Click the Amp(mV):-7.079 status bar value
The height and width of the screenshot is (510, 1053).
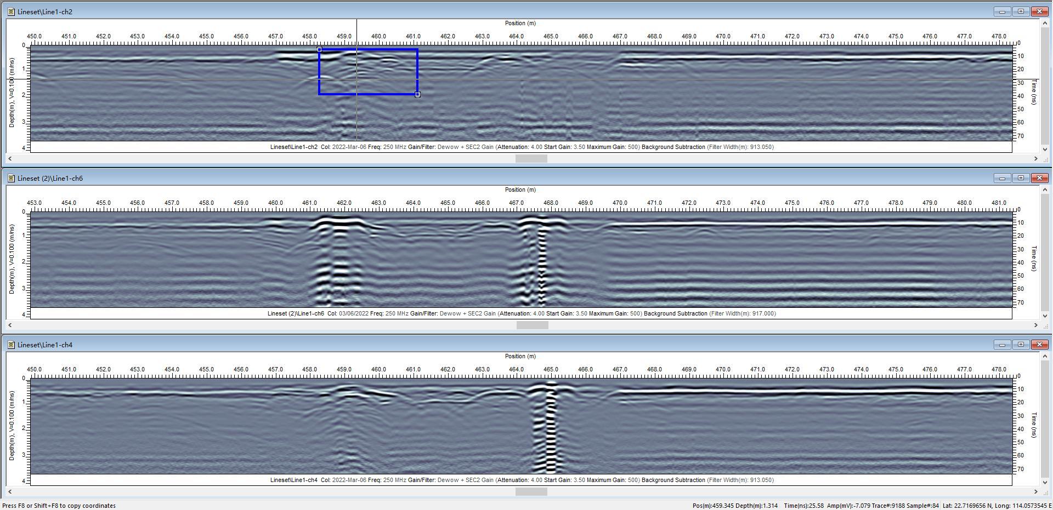[848, 506]
